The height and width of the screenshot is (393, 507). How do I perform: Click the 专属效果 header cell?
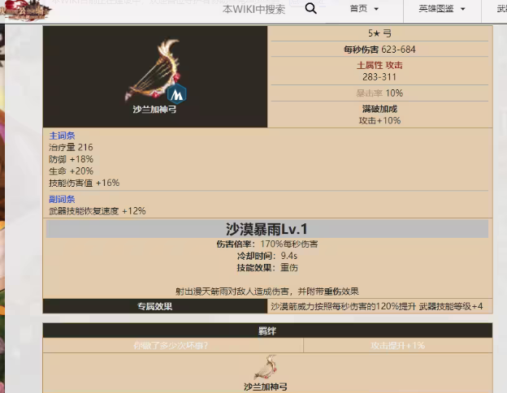point(155,306)
